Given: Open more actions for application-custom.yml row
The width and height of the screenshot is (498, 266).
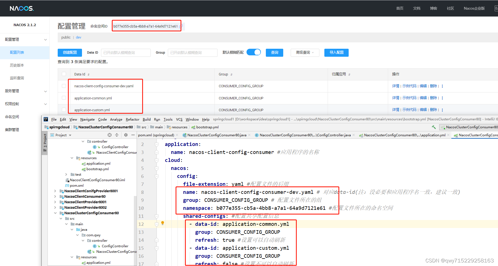Looking at the screenshot, I should [x=442, y=110].
